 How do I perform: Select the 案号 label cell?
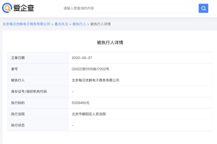[x=38, y=69]
